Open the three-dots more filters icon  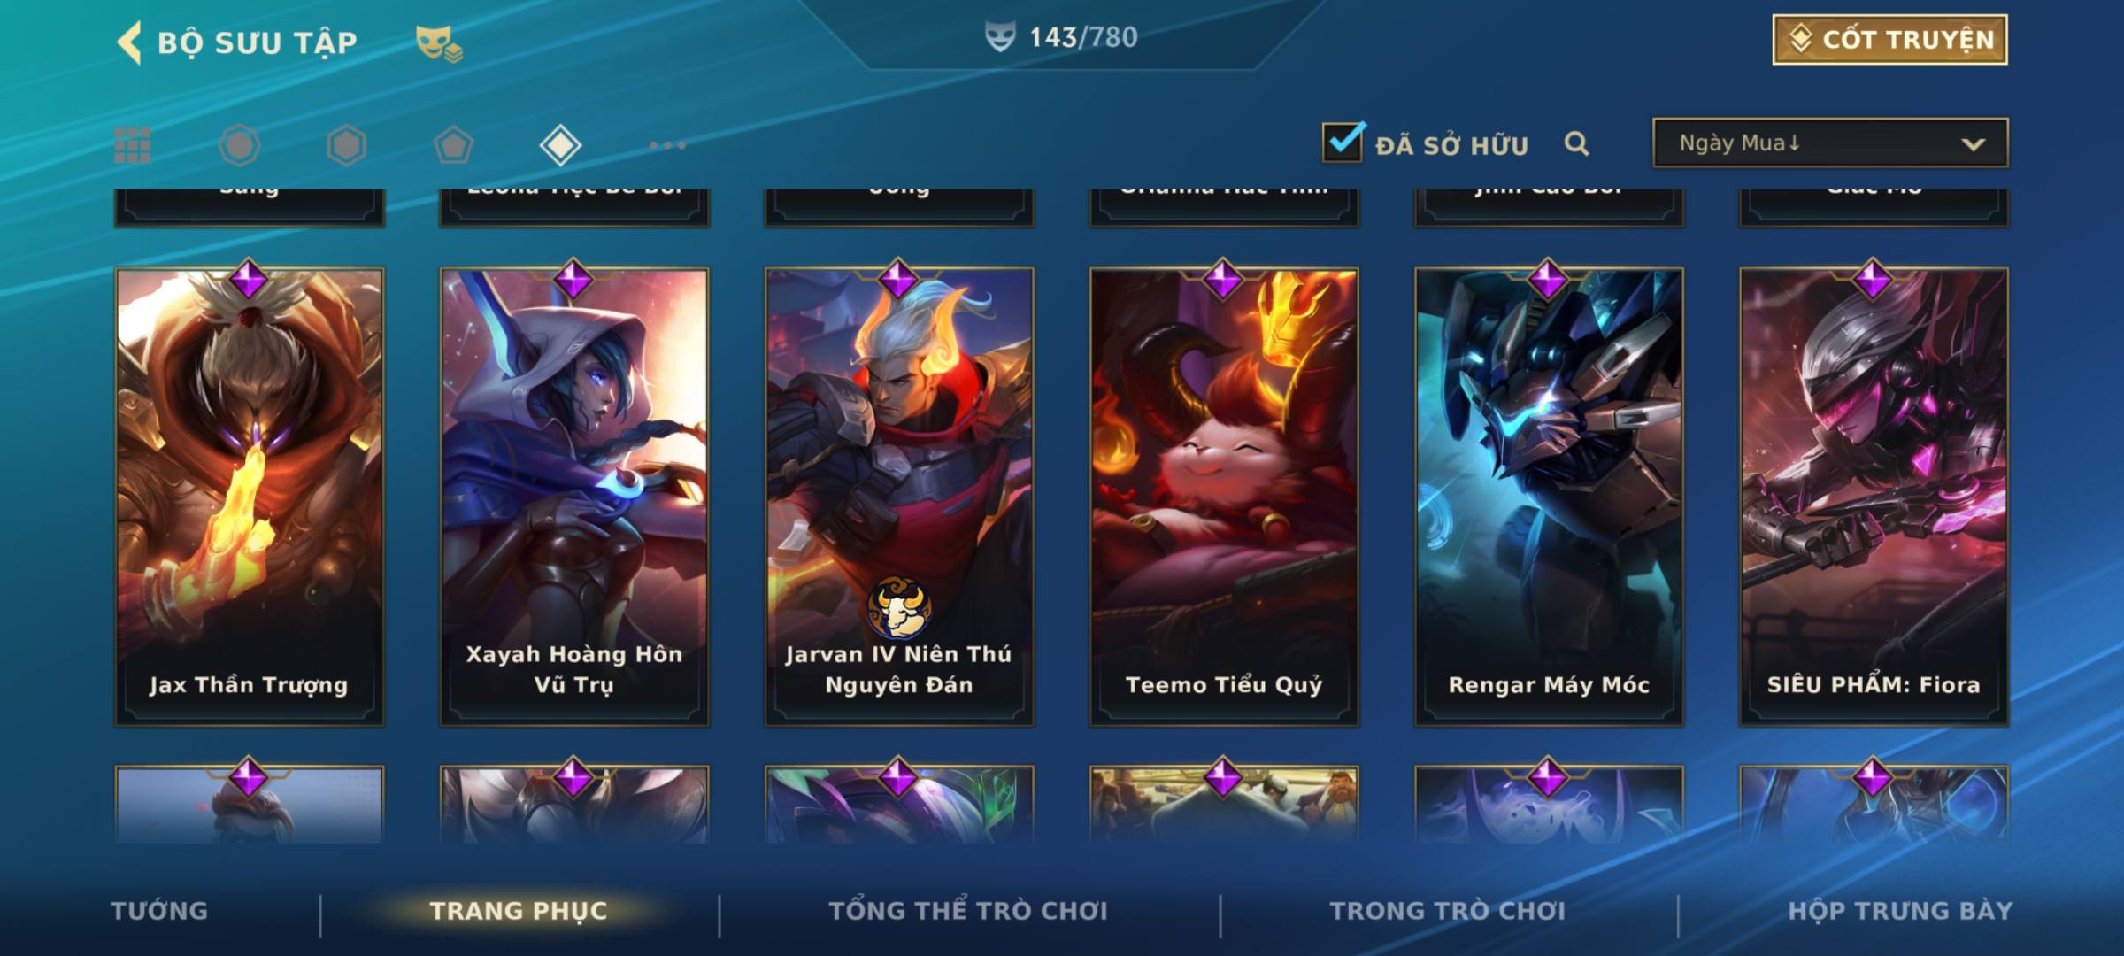tap(667, 145)
